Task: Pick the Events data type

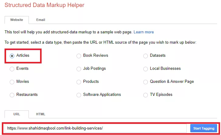Action: (x=12, y=69)
